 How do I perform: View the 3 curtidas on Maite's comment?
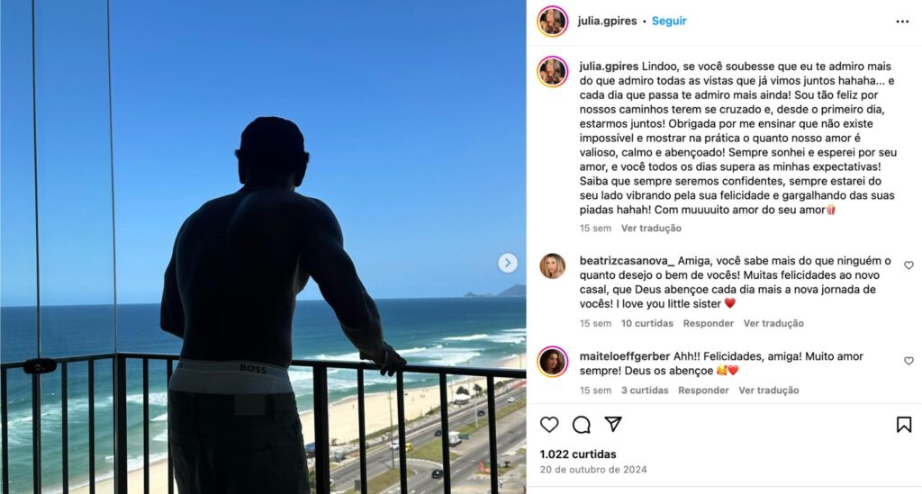[x=645, y=390]
